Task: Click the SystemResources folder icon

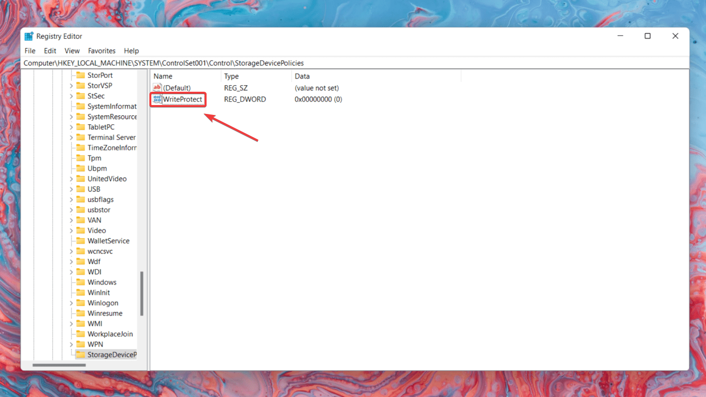Action: [x=80, y=116]
